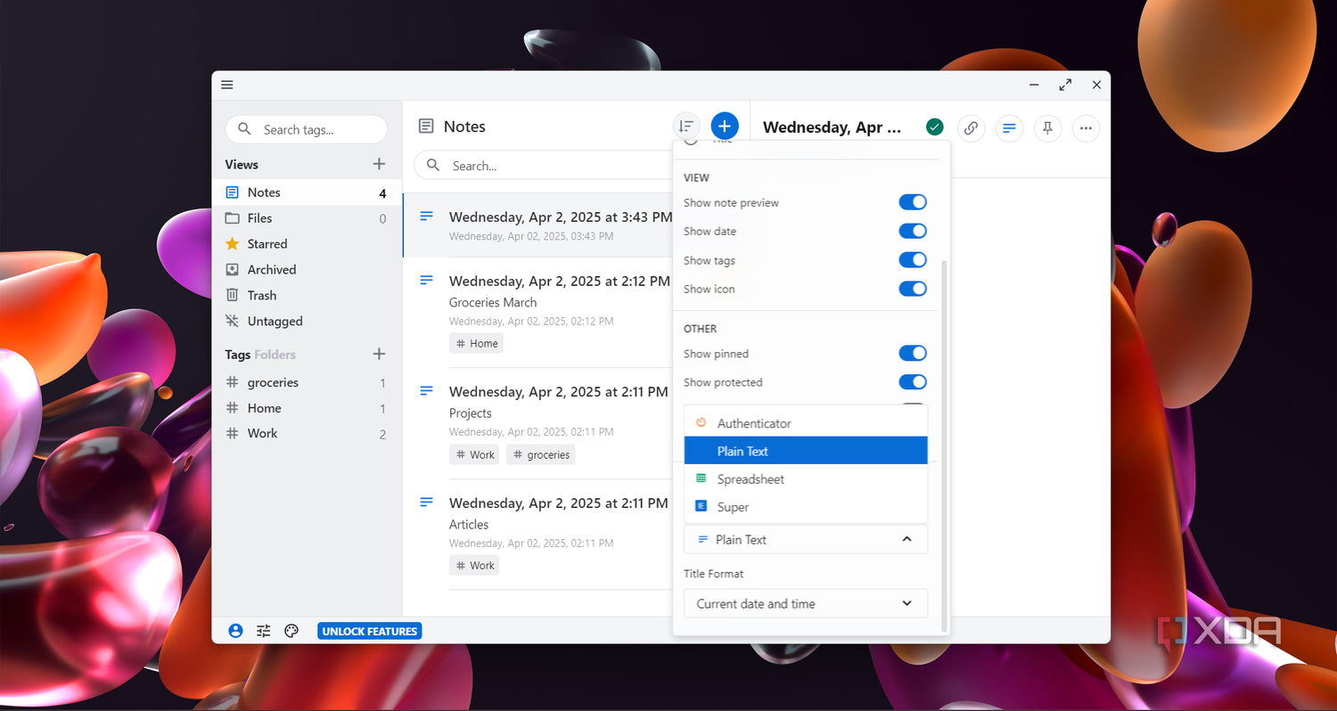Click the Authenticator icon in the dropdown list

pyautogui.click(x=701, y=423)
